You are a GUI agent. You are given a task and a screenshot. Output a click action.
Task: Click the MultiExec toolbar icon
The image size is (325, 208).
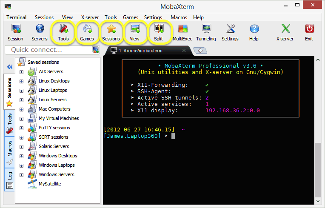(183, 32)
